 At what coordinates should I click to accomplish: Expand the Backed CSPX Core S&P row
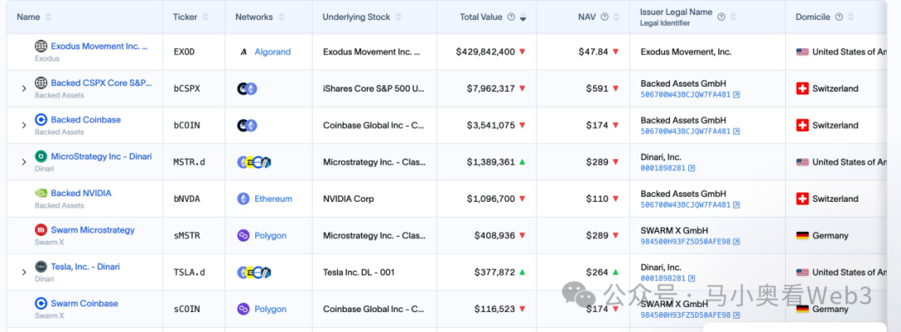(x=24, y=88)
